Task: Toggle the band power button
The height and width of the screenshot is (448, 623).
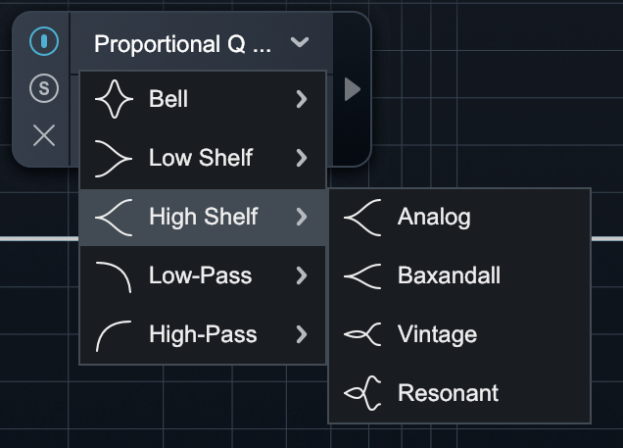Action: coord(44,42)
